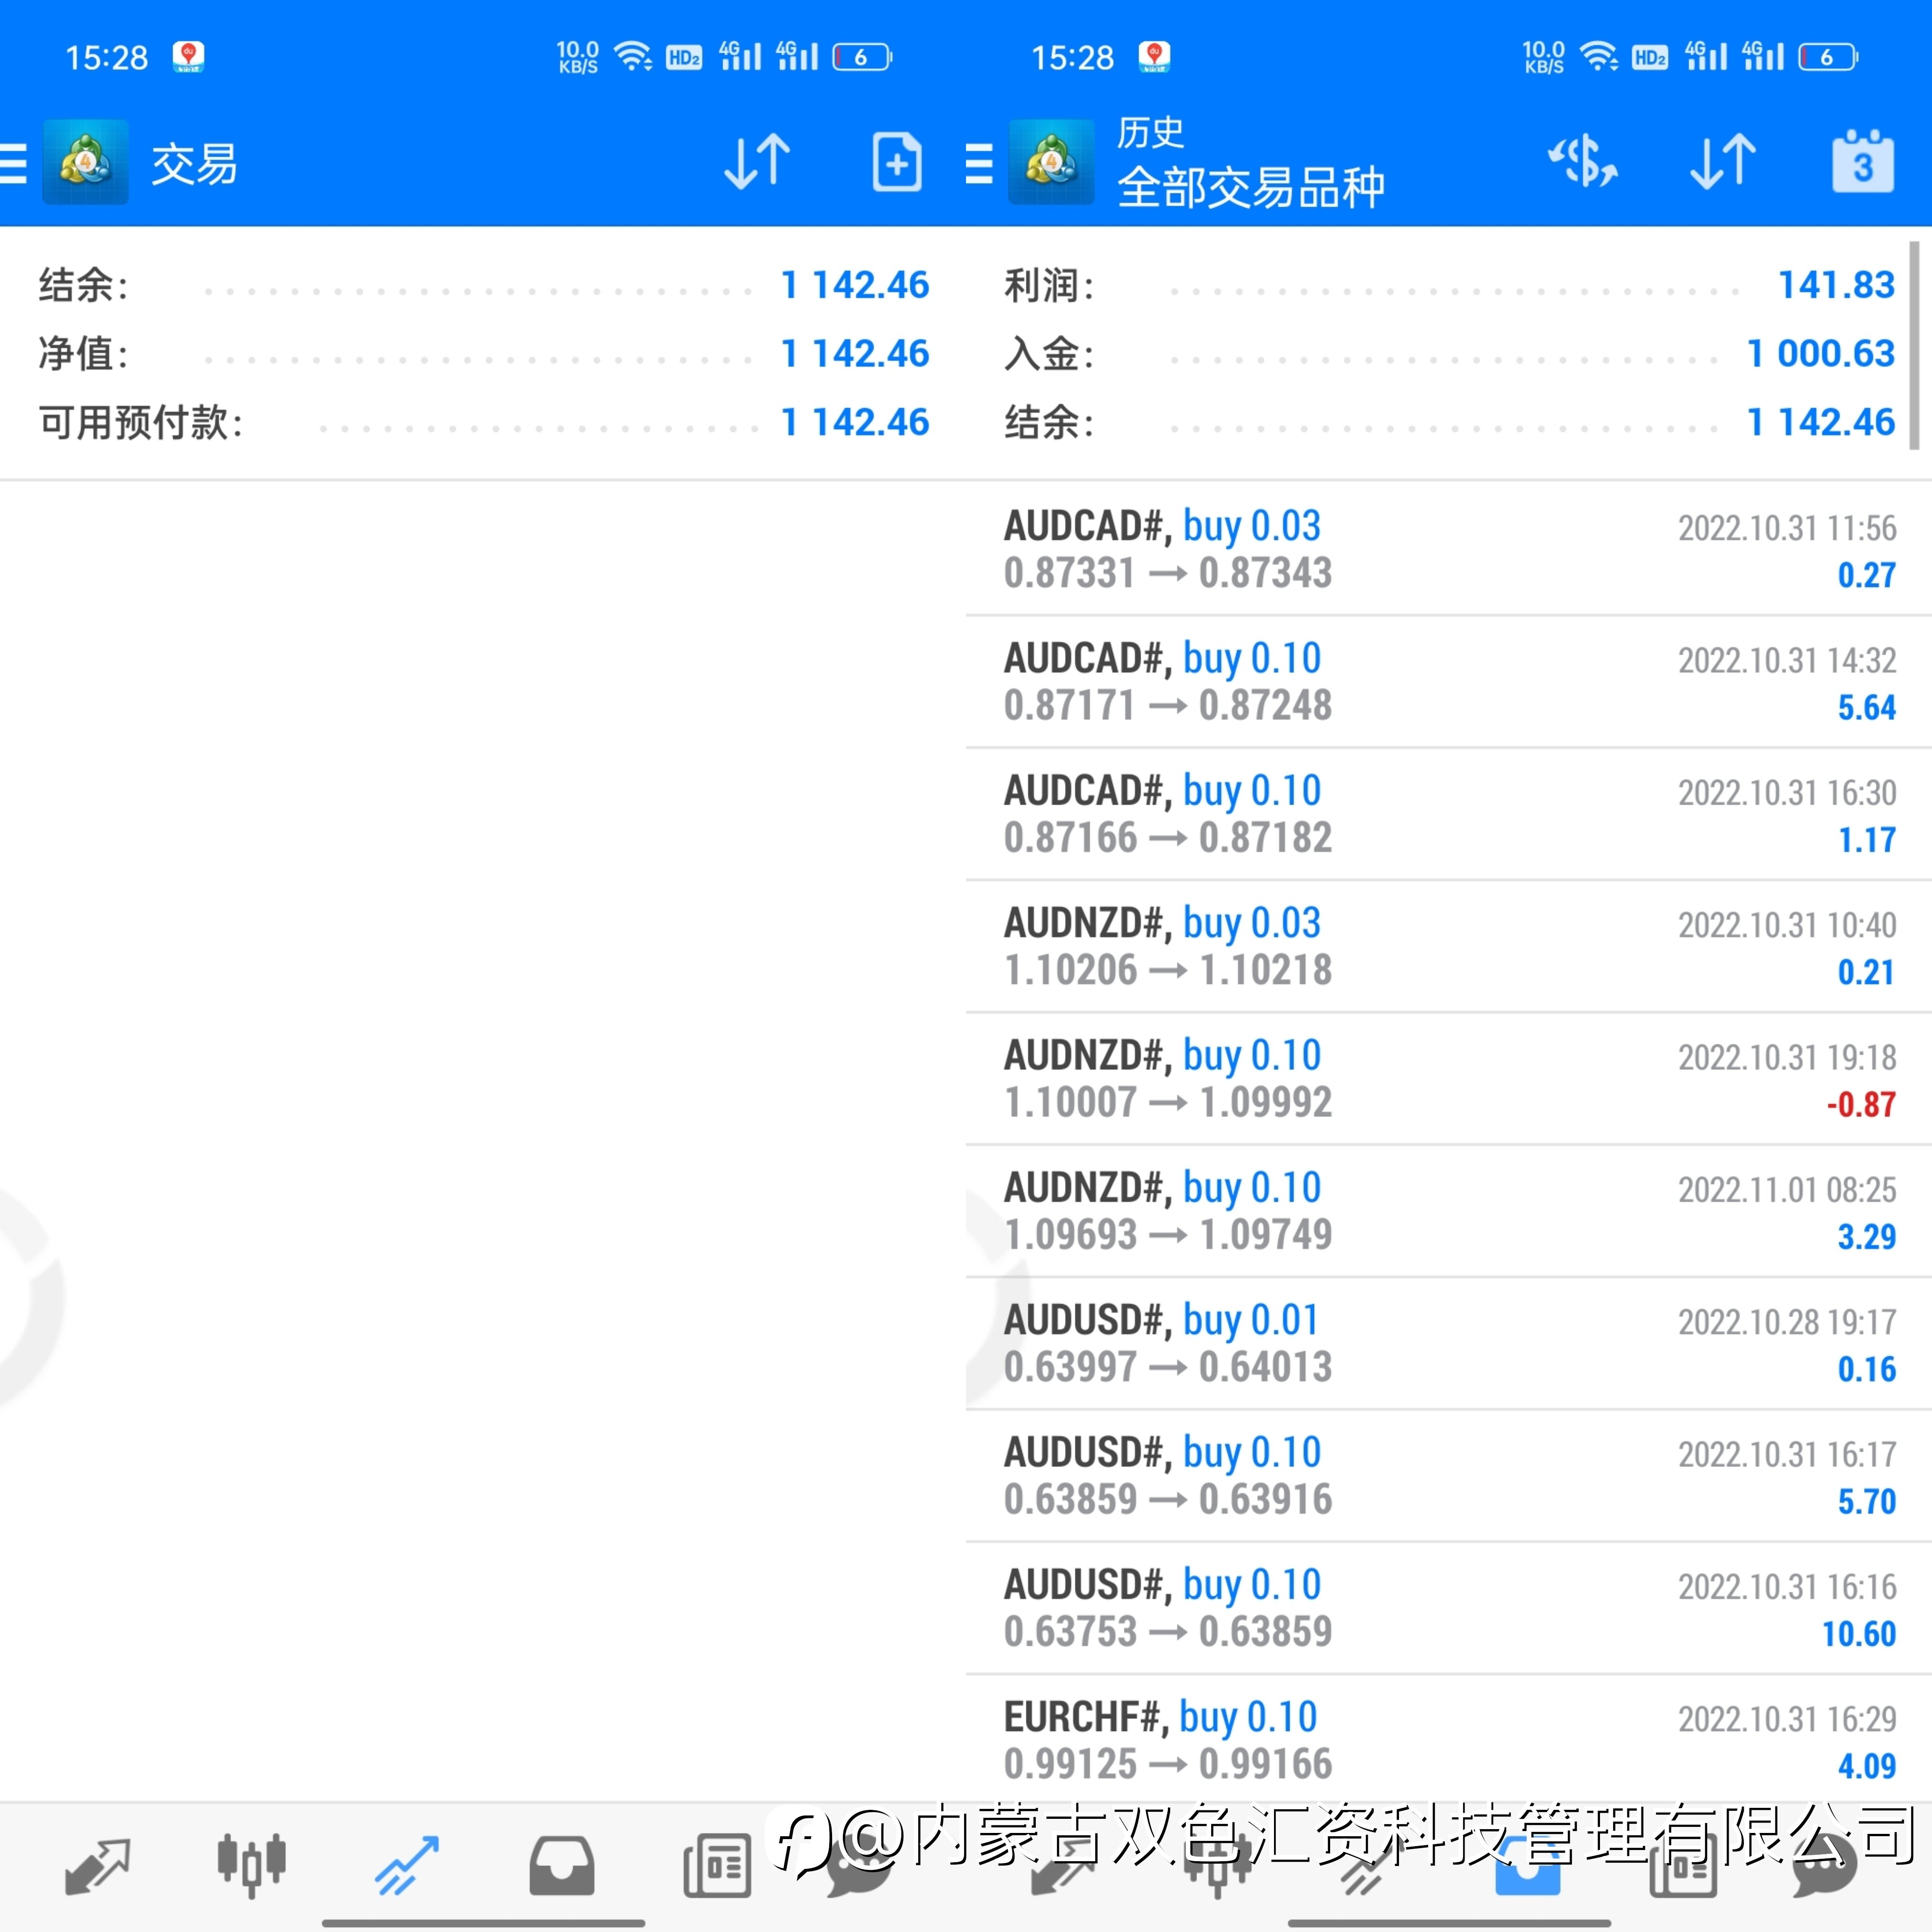Open AUDUSD# buy 0.01 trade with profit 0.16
1932x1932 pixels.
coord(1449,1344)
